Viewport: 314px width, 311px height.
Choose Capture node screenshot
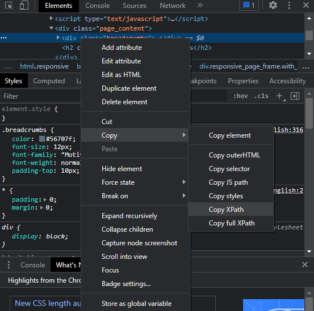click(x=135, y=243)
